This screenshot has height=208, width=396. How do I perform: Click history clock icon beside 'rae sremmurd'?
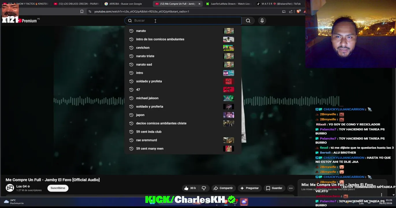pyautogui.click(x=131, y=140)
